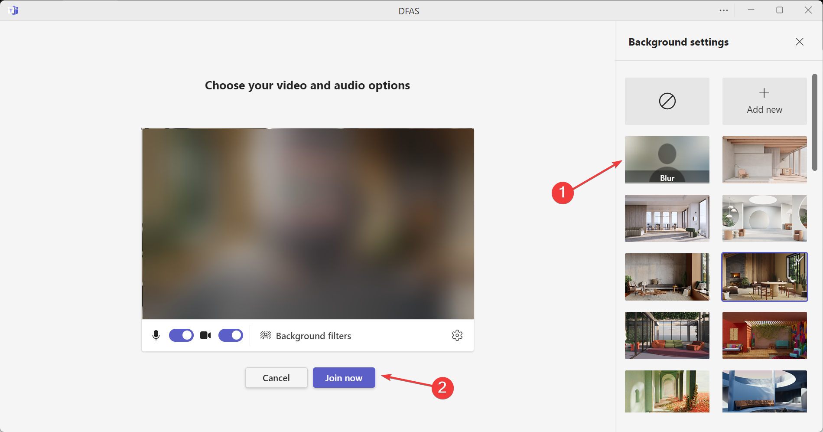Image resolution: width=823 pixels, height=432 pixels.
Task: Click the video preview area
Action: 308,224
